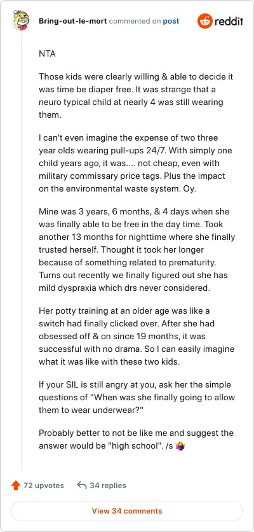The height and width of the screenshot is (532, 254).
Task: Click the NTA verdict text
Action: point(47,53)
